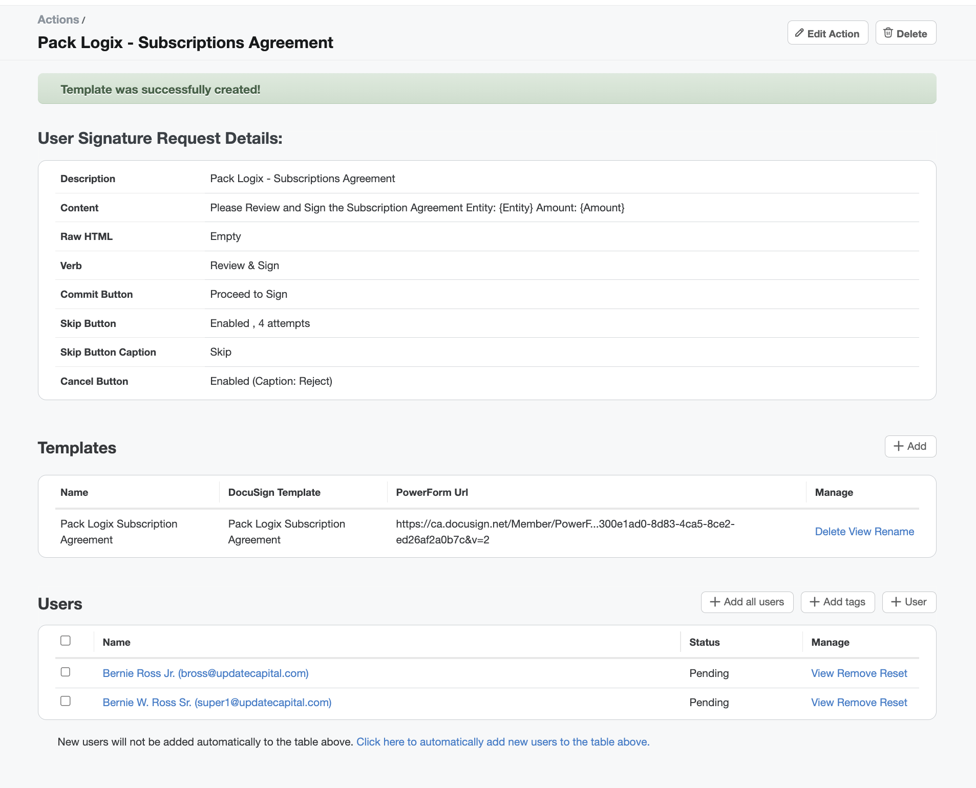Click the Verb value "Review & Sign"
976x788 pixels.
[x=245, y=266]
